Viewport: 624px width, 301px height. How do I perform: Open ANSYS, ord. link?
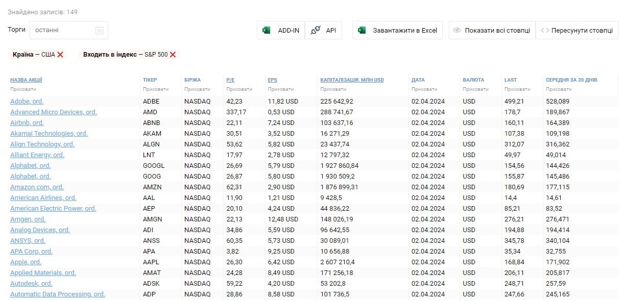(x=28, y=240)
